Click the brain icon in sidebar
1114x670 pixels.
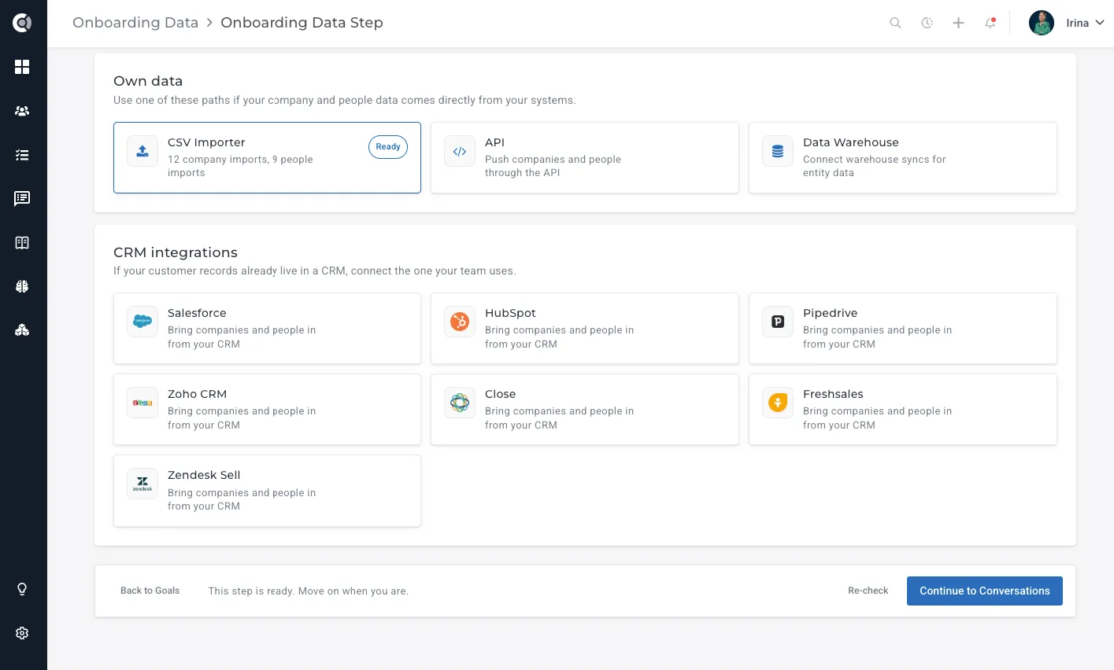click(22, 286)
